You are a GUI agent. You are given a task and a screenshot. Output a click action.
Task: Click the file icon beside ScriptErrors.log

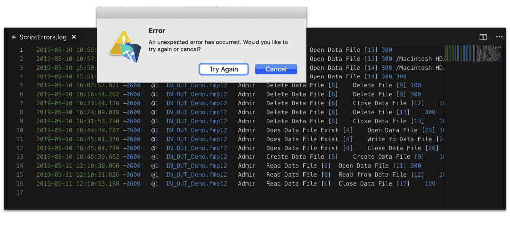tap(14, 37)
